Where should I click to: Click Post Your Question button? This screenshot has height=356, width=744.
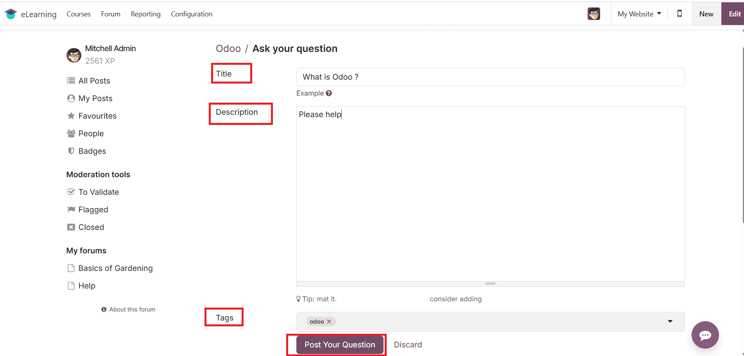[x=339, y=345]
